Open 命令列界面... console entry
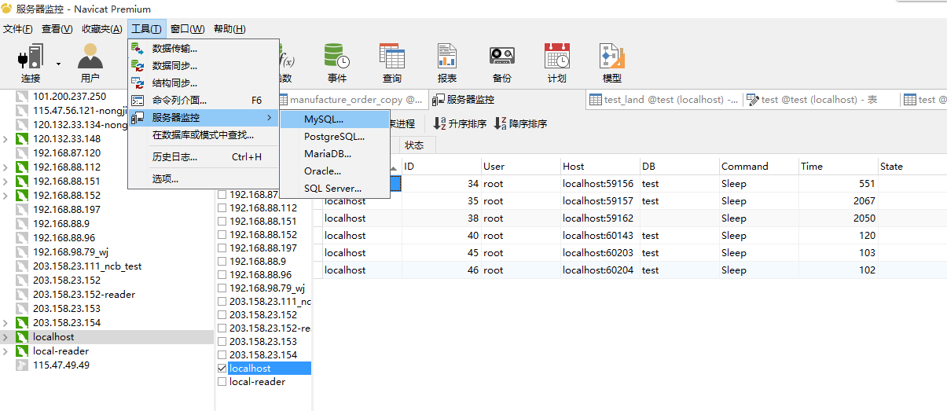Image resolution: width=947 pixels, height=411 pixels. point(204,101)
